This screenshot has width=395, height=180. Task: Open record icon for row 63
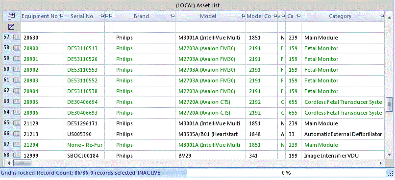tap(17, 102)
